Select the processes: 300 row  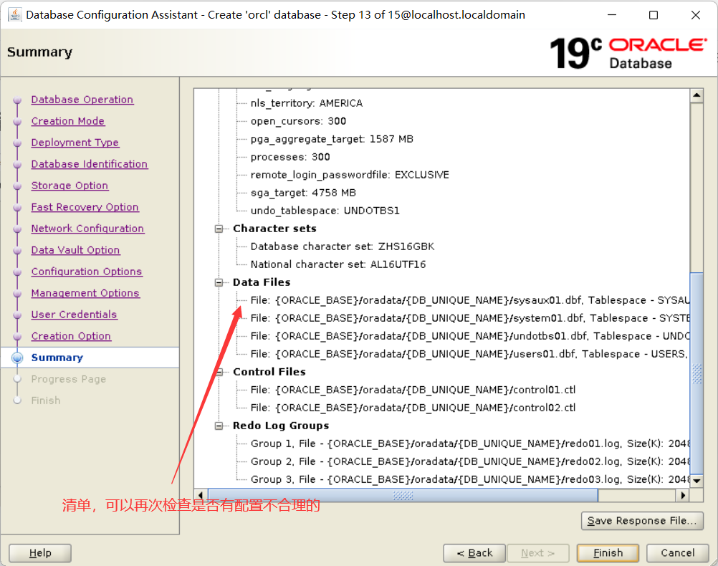(x=290, y=157)
